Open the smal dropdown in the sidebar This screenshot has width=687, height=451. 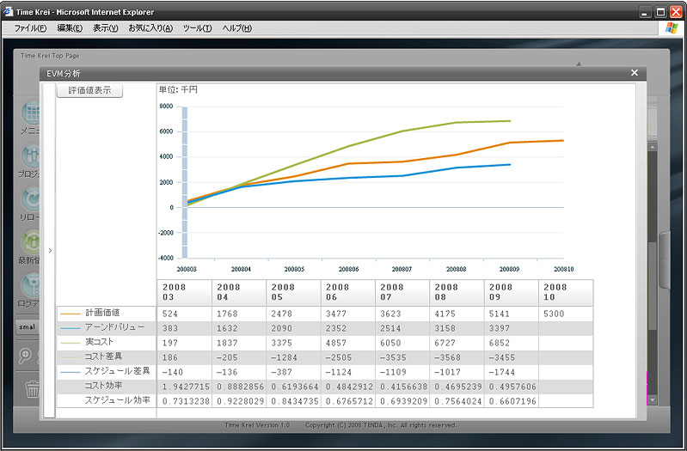pos(28,327)
